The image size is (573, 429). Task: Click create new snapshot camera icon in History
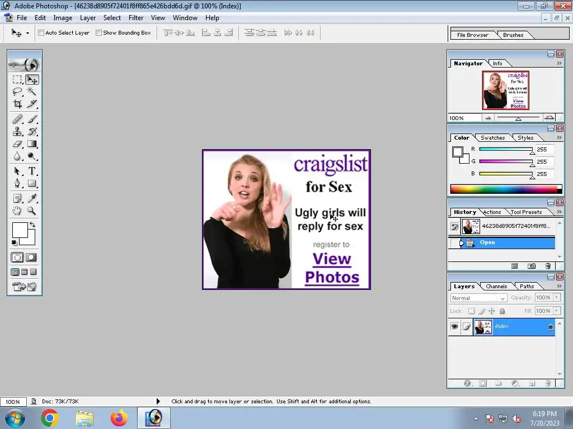(532, 266)
